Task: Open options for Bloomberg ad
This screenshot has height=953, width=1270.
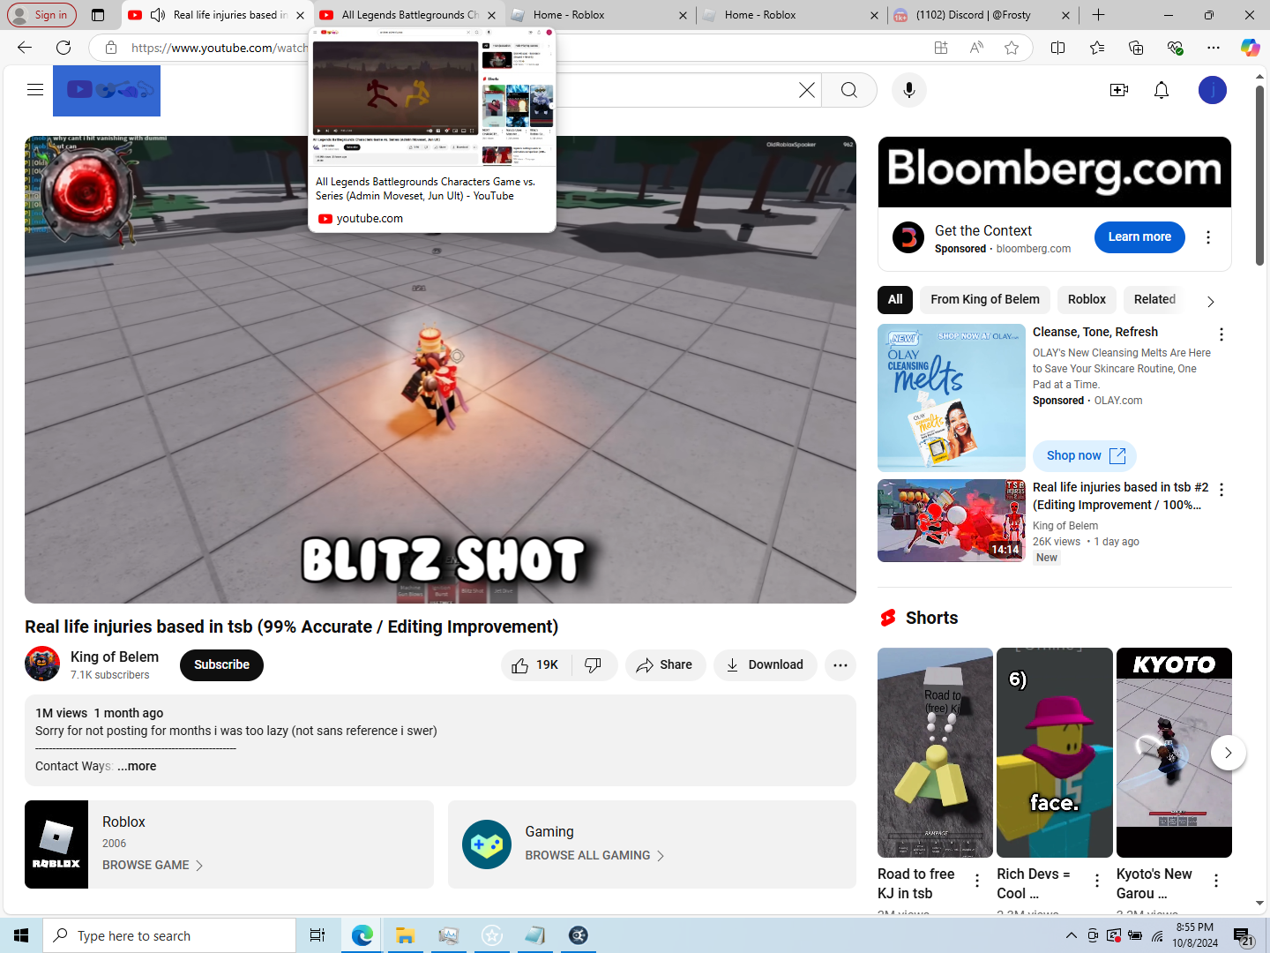Action: pyautogui.click(x=1208, y=237)
